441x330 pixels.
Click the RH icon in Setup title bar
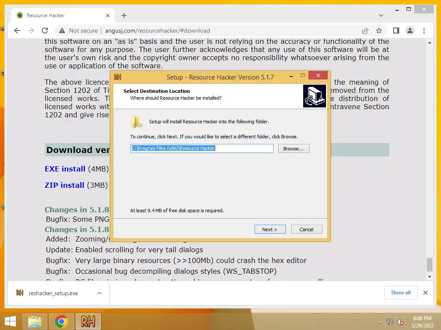117,77
